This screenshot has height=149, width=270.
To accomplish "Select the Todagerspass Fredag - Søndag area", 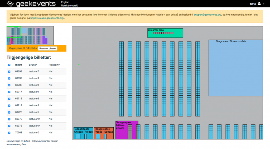I will pos(104,131).
